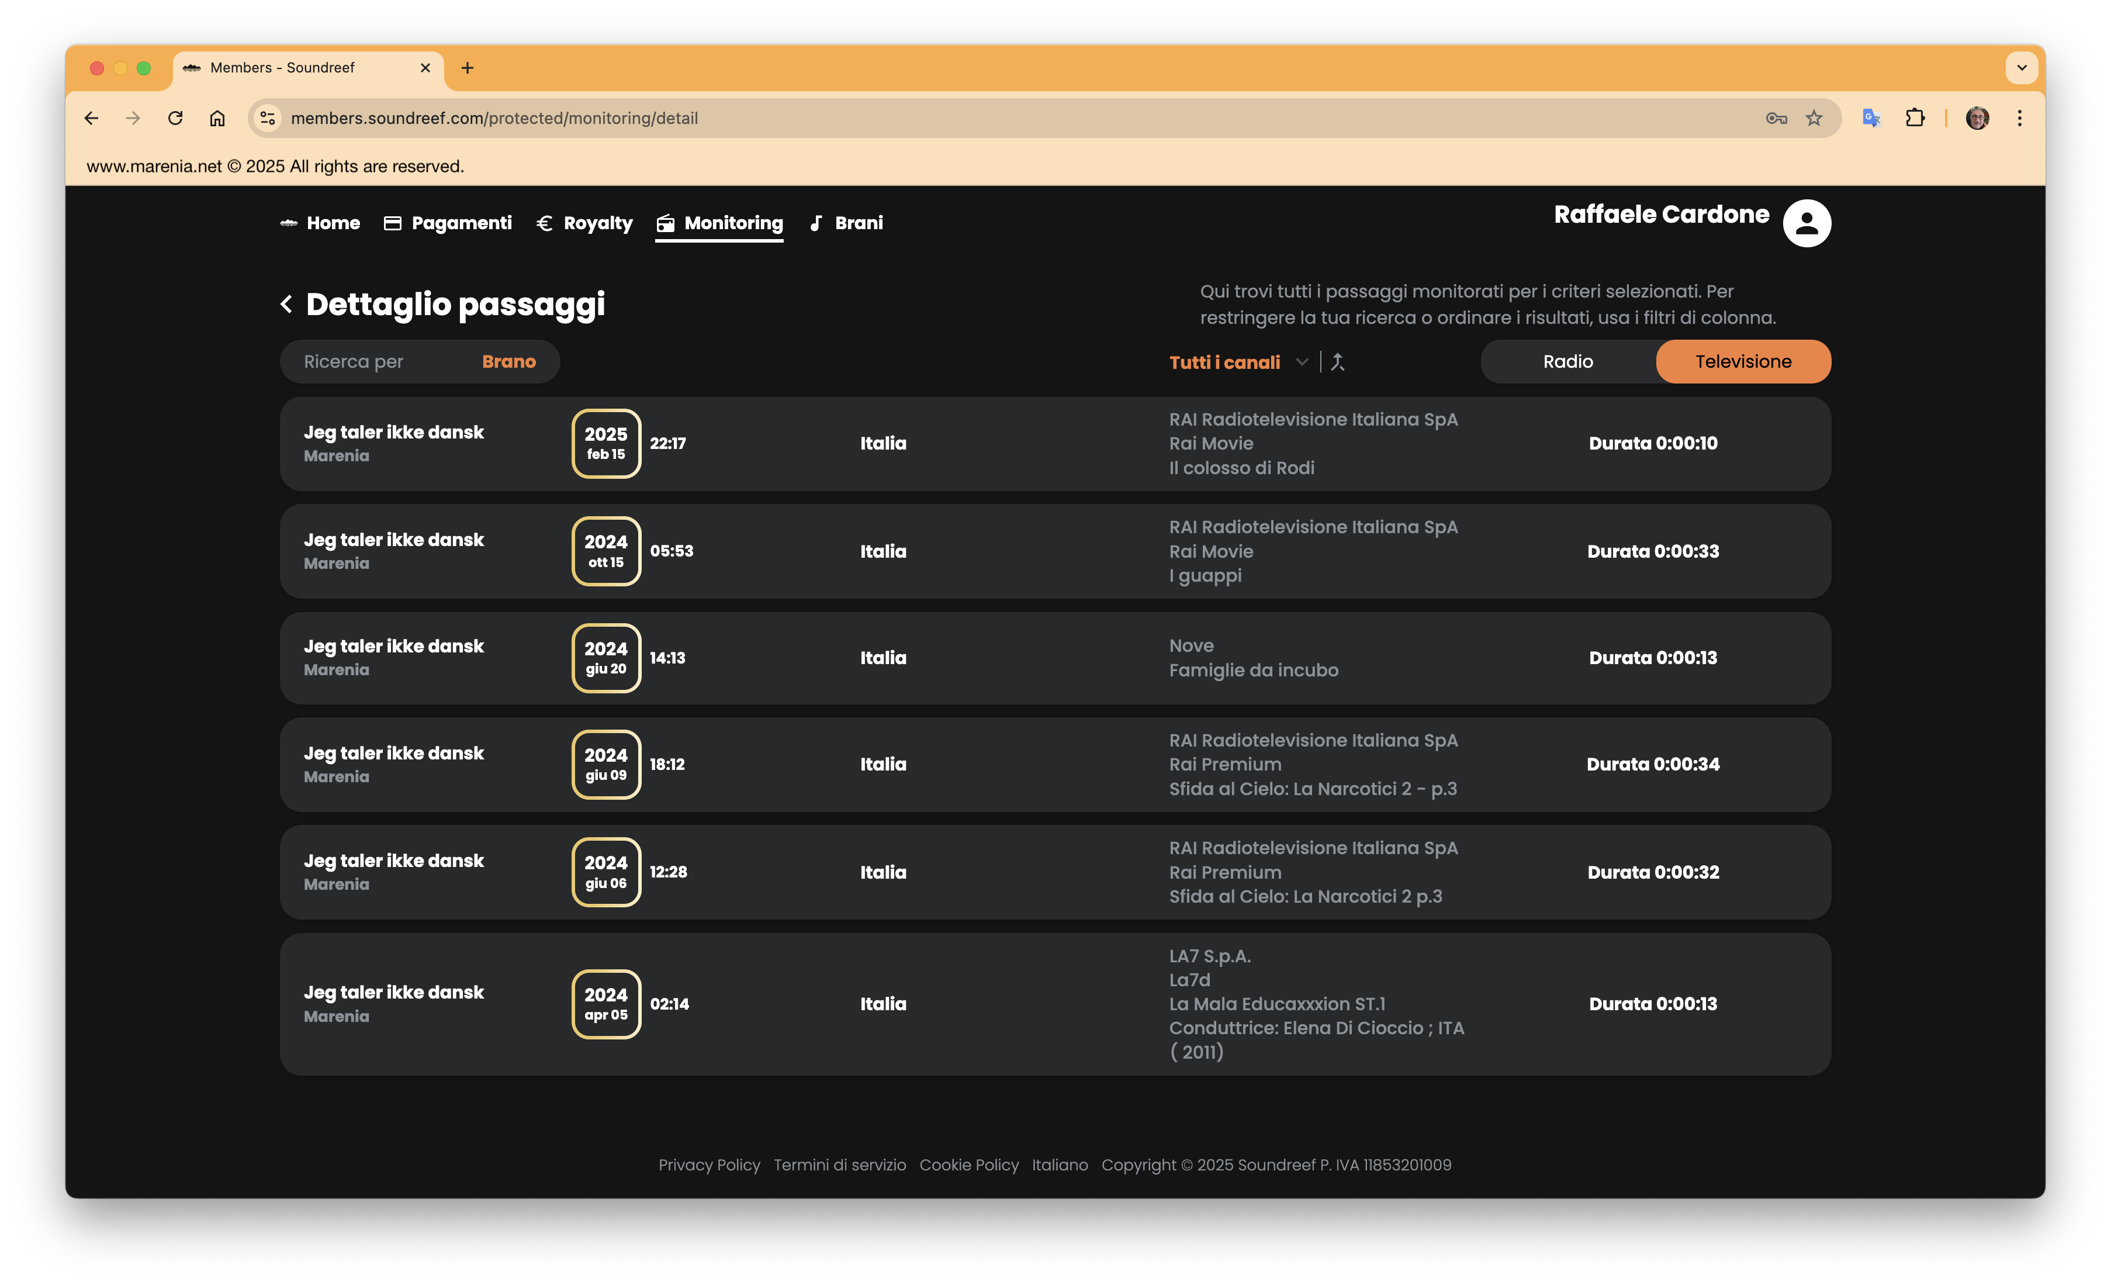Viewport: 2111px width, 1285px height.
Task: Click the Royalty euro icon
Action: [544, 223]
